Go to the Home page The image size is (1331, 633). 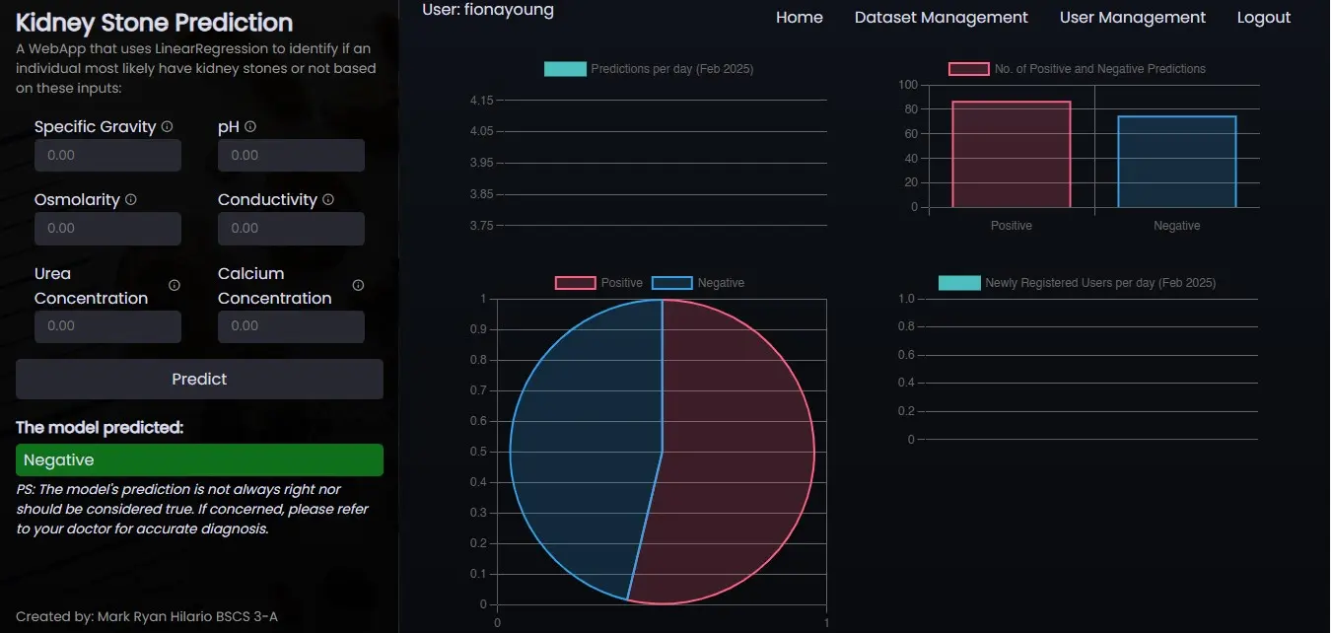[x=799, y=18]
